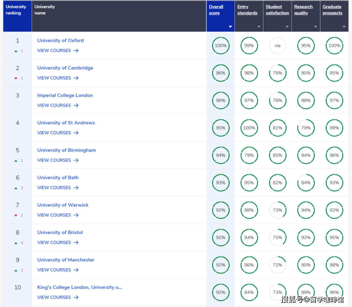Click Birmingham's 85% student satisfaction circle
Viewport: 352px width, 307px height.
[x=277, y=155]
